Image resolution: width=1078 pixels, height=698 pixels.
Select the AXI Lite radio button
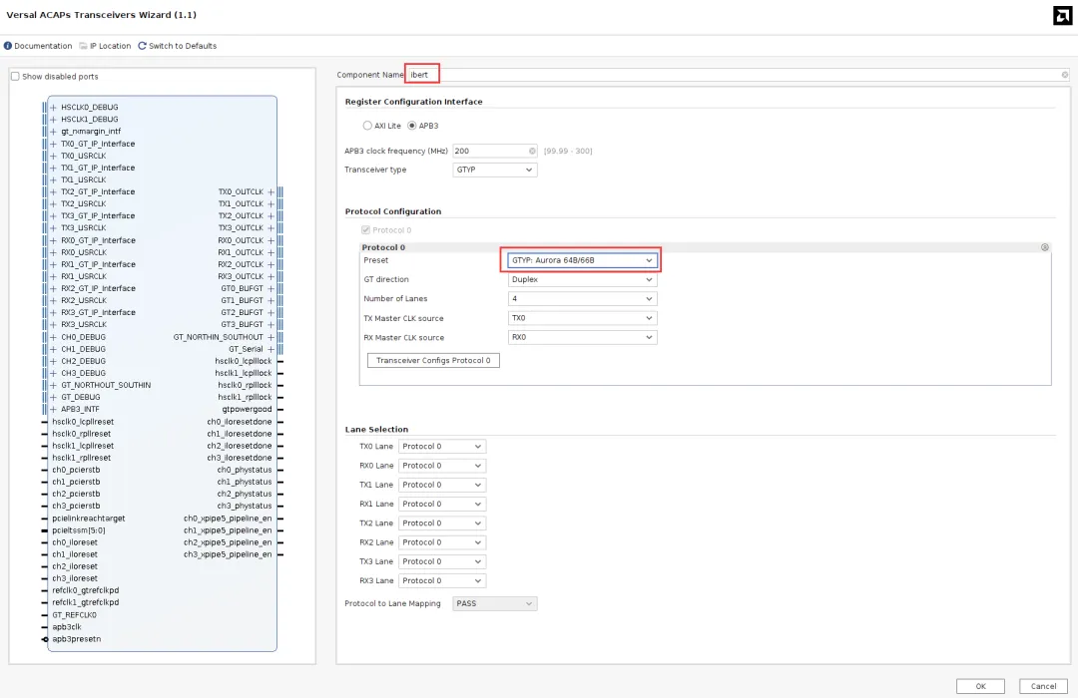[367, 126]
